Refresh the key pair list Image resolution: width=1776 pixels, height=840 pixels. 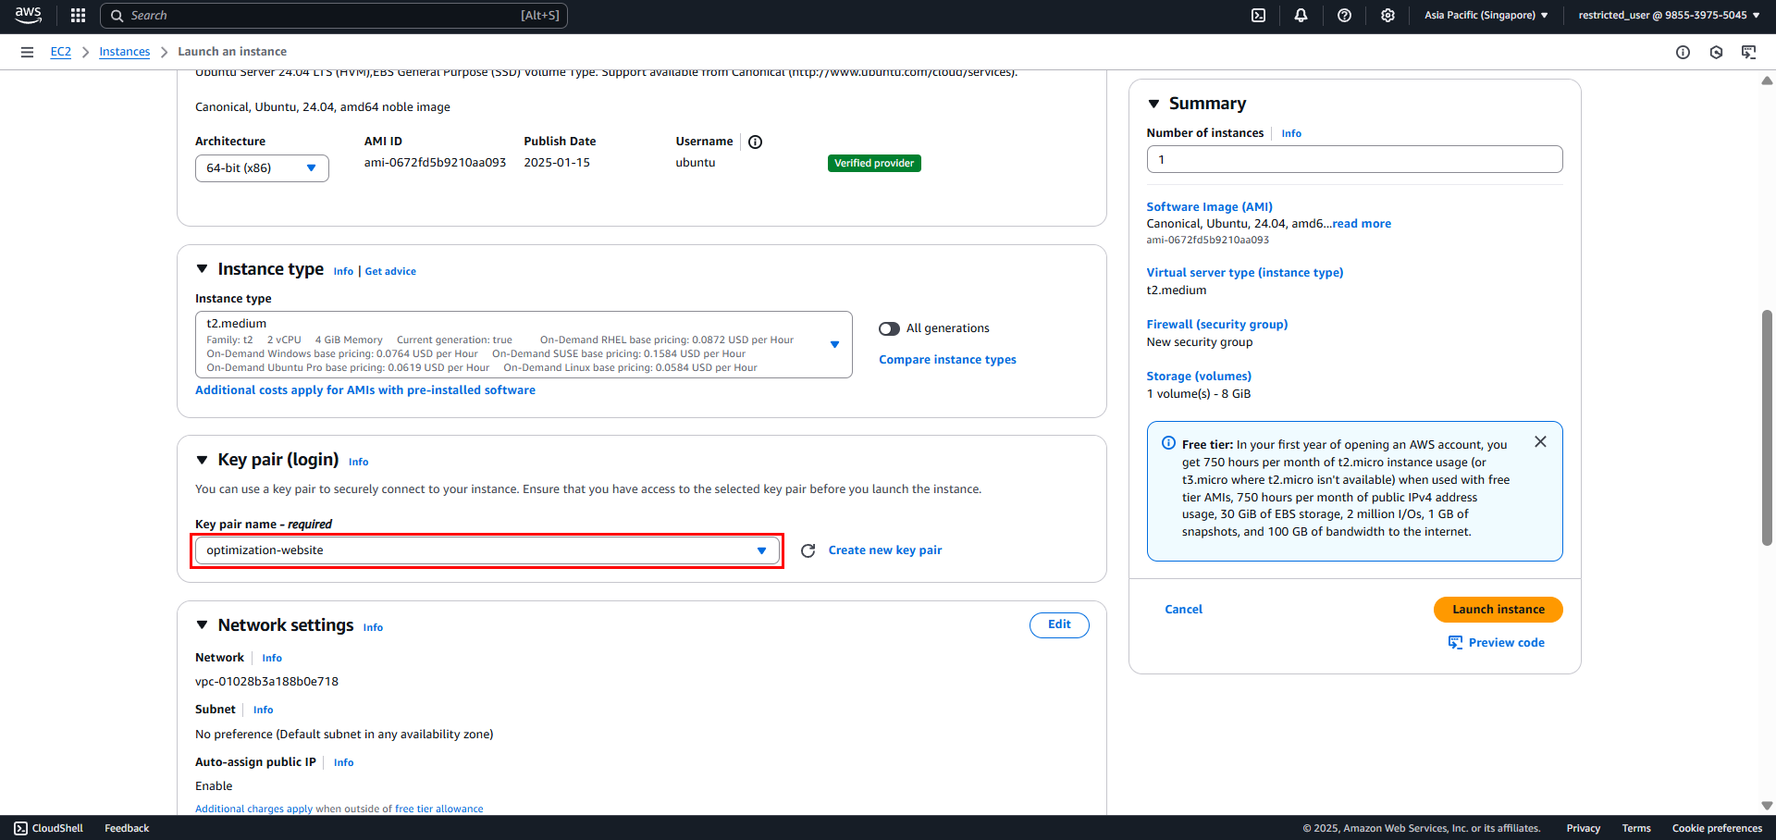(808, 550)
